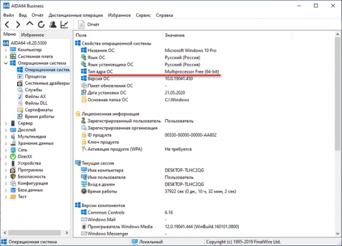Click the Конфигурация icon in tree
The width and height of the screenshot is (342, 246).
[13, 183]
